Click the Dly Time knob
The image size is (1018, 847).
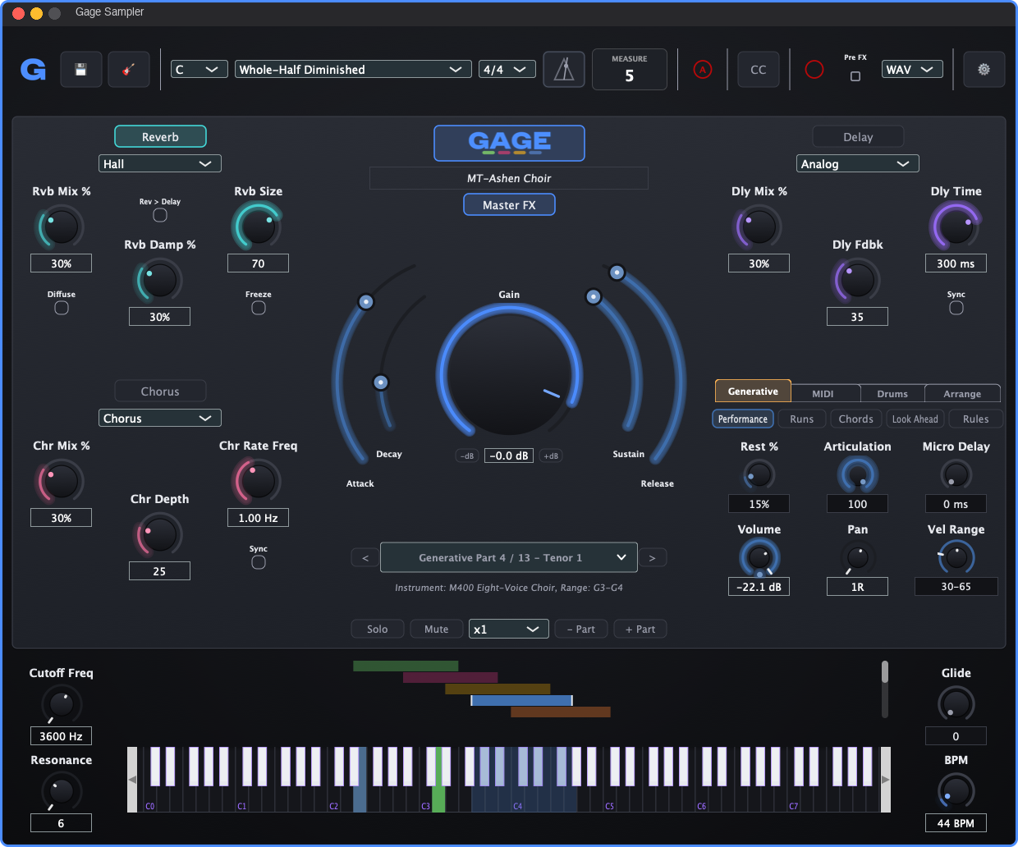pos(956,227)
